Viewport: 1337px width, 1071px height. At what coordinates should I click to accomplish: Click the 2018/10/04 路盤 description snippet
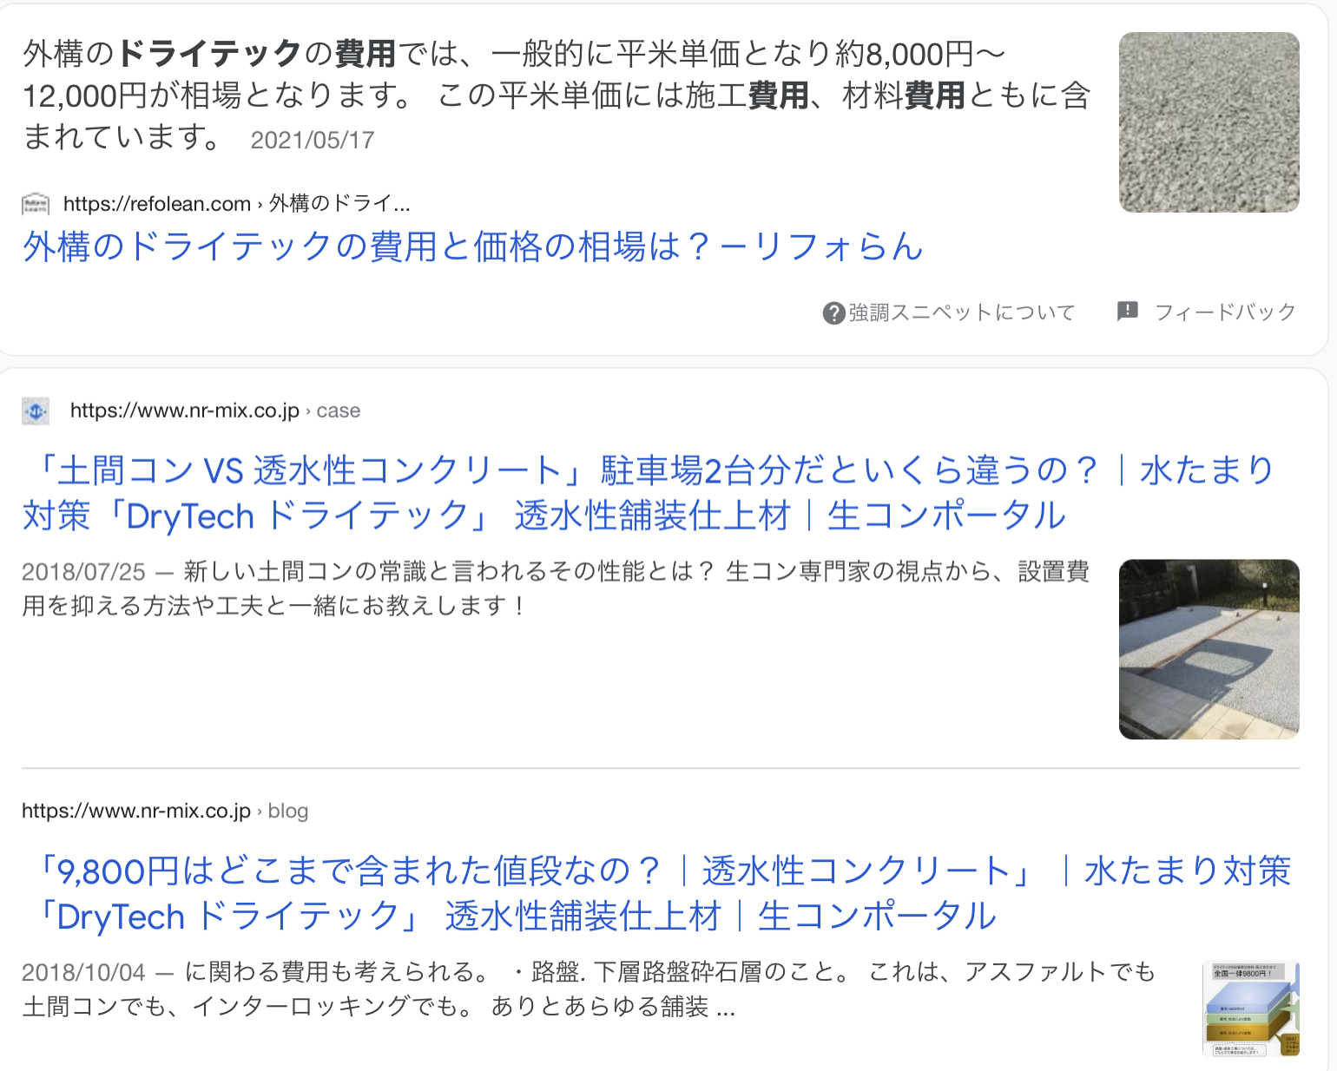point(589,989)
